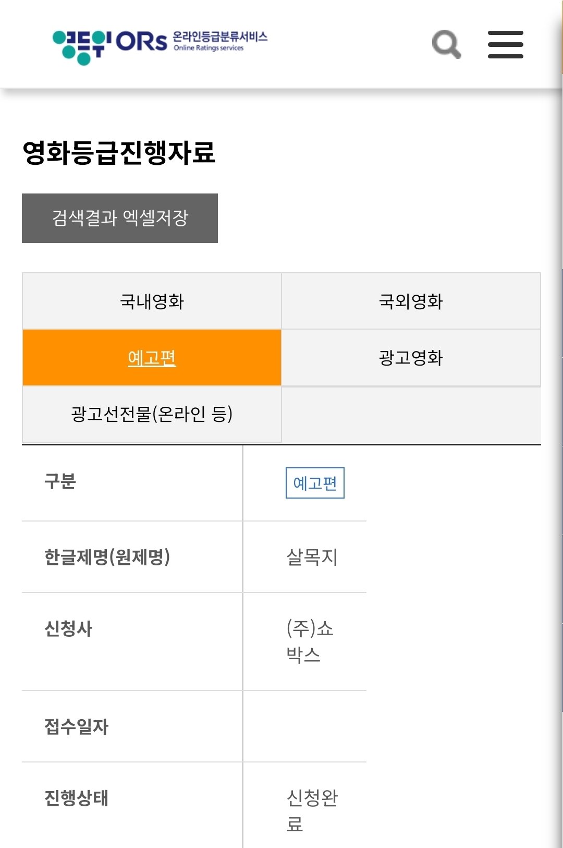Viewport: 563px width, 848px height.
Task: Click the empty 접수일자 value cell
Action: [x=304, y=726]
